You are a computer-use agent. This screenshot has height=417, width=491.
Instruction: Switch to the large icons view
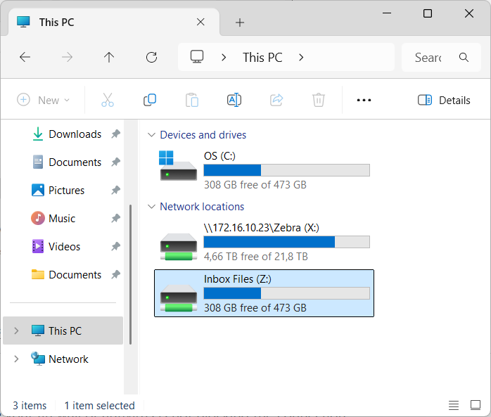coord(476,405)
